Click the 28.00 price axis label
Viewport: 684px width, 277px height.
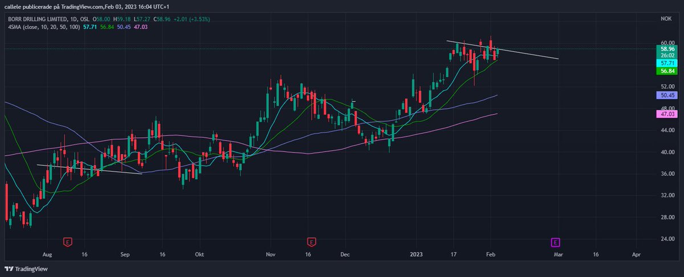pos(668,217)
